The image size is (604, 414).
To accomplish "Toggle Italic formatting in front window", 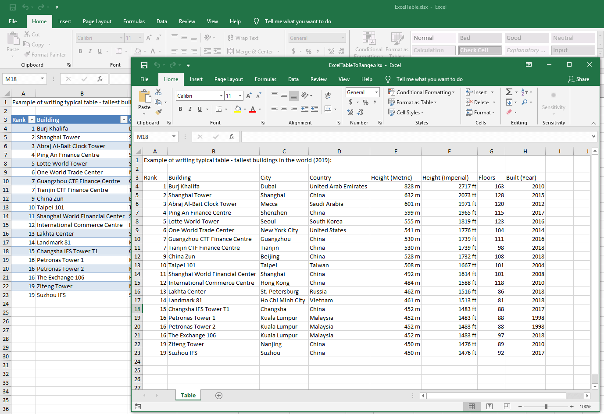I will pyautogui.click(x=190, y=109).
